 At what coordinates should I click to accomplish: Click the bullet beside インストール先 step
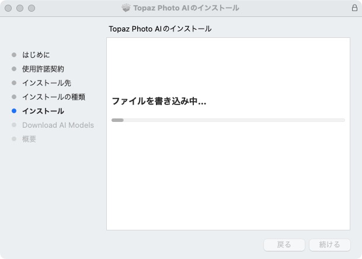coord(14,83)
